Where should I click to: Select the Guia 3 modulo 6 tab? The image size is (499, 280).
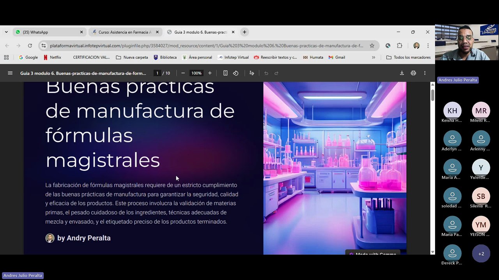click(x=200, y=32)
